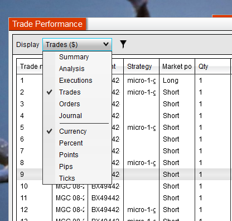
Task: Click Long market position in row 1
Action: 171,81
